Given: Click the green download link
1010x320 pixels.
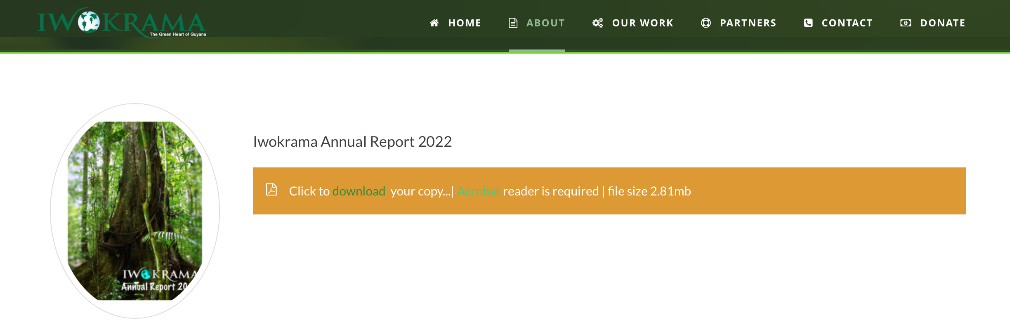Looking at the screenshot, I should 359,191.
